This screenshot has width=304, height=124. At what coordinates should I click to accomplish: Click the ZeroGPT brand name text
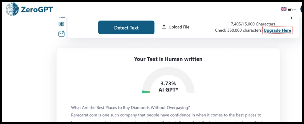pyautogui.click(x=37, y=10)
